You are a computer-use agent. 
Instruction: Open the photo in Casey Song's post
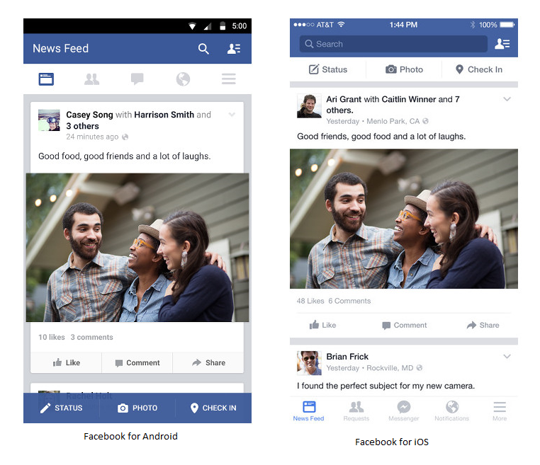click(137, 248)
